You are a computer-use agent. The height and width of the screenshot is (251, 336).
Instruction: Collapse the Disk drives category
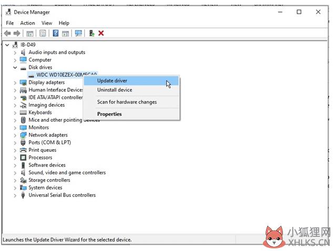pyautogui.click(x=15, y=67)
